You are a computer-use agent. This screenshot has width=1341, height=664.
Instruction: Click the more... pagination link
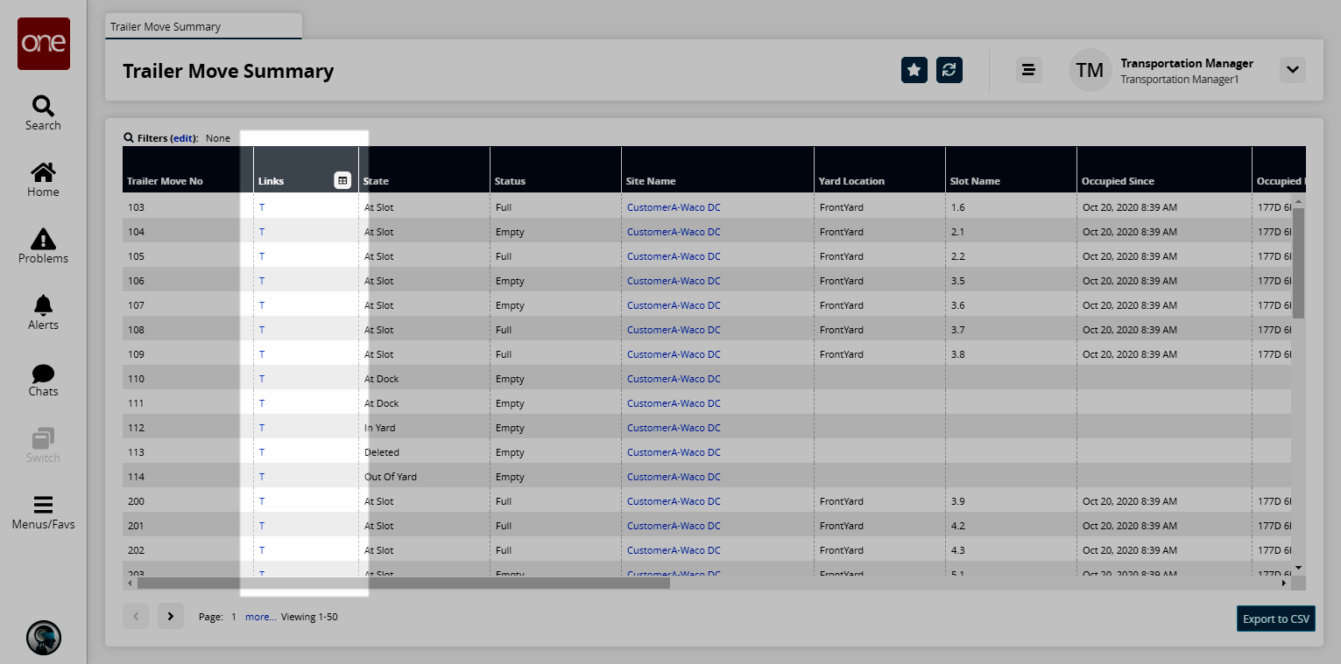[261, 617]
